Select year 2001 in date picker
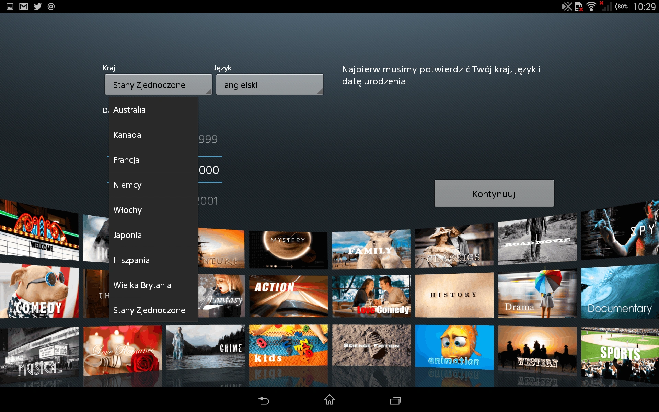 [208, 201]
